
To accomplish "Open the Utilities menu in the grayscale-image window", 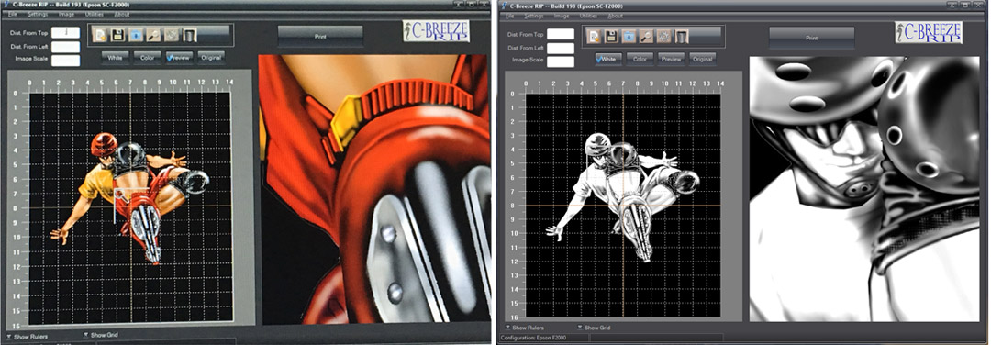I will [x=588, y=16].
